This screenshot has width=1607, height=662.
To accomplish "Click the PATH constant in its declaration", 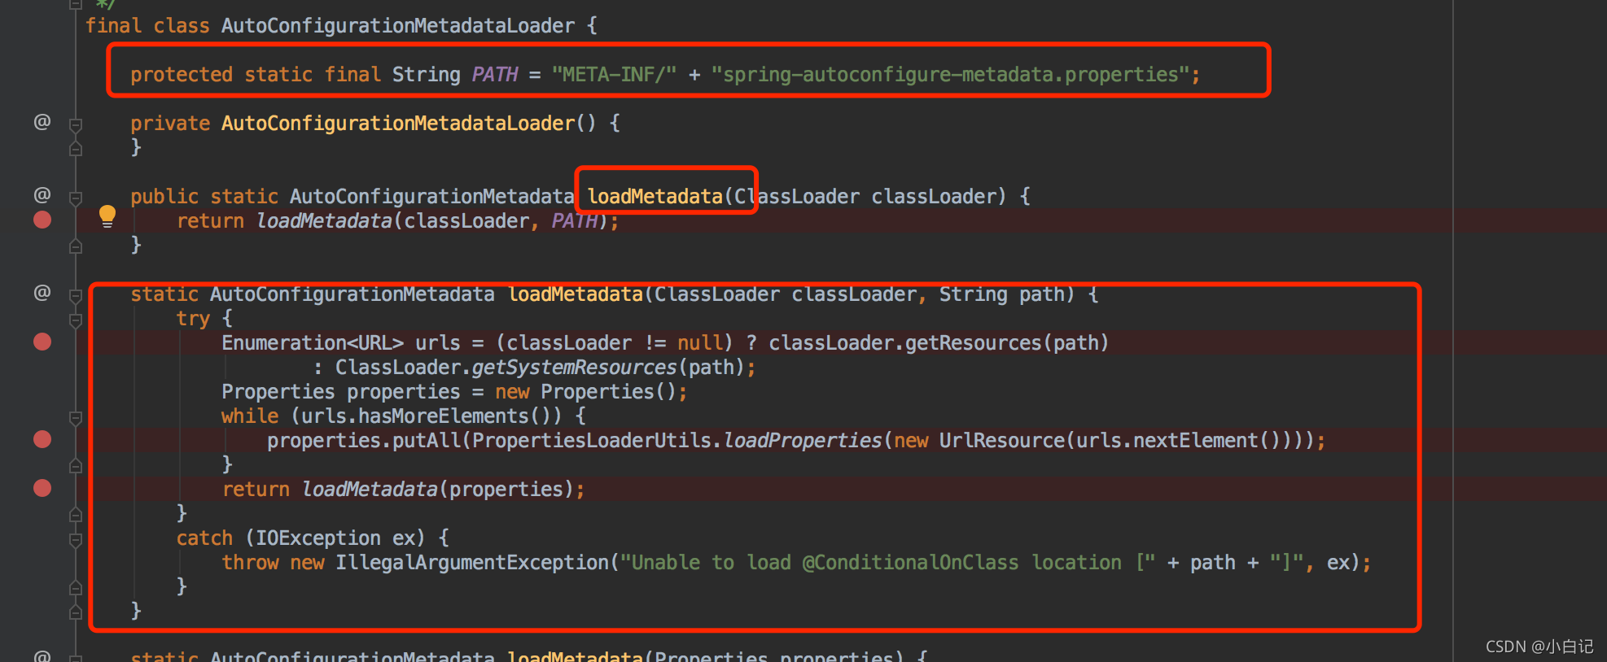I will [495, 75].
